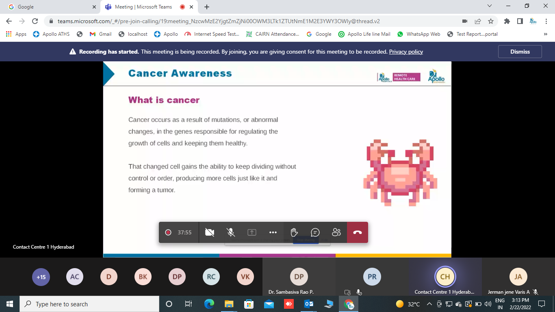The height and width of the screenshot is (312, 555).
Task: Open the Gmail bookmark
Action: (100, 34)
